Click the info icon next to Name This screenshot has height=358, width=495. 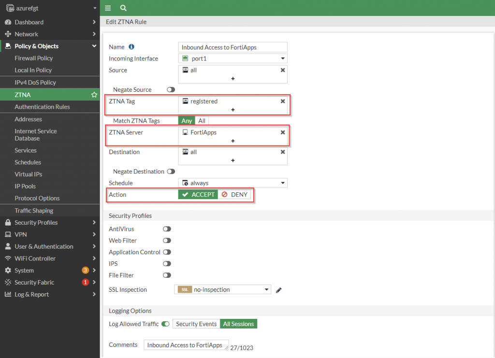pyautogui.click(x=131, y=47)
